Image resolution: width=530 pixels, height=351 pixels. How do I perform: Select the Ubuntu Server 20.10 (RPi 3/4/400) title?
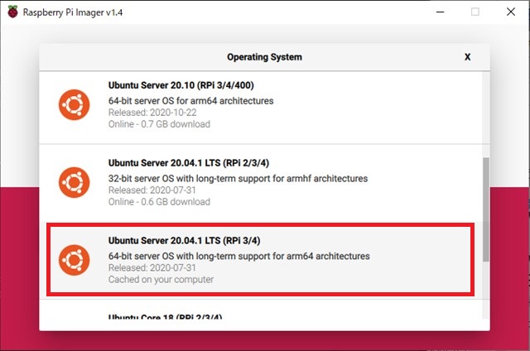181,85
